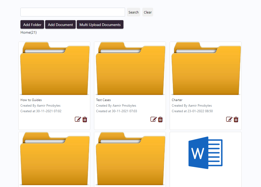The width and height of the screenshot is (261, 187).
Task: Delete the Test Cases folder
Action: [160, 120]
